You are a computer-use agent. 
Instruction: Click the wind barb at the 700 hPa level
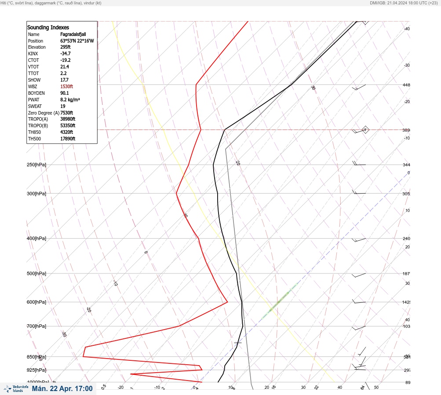point(359,328)
